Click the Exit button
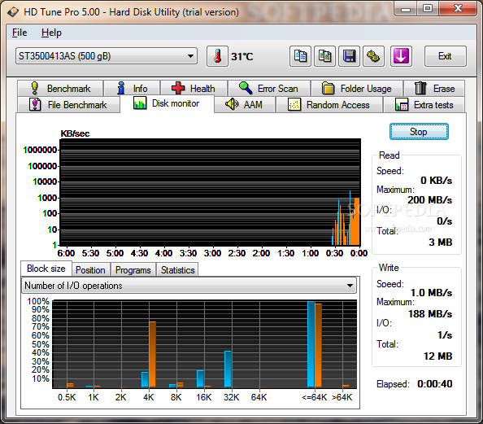483x424 pixels. [x=445, y=56]
